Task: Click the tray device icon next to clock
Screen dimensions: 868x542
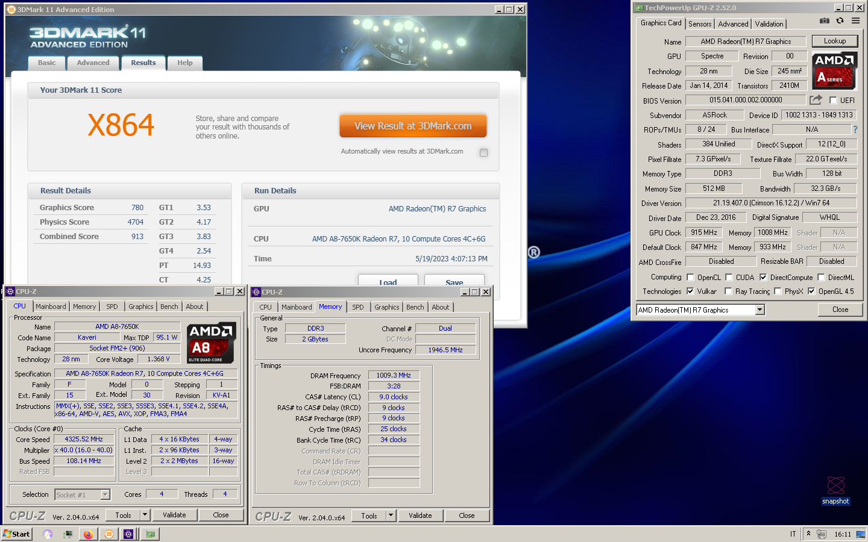Action: tap(821, 534)
